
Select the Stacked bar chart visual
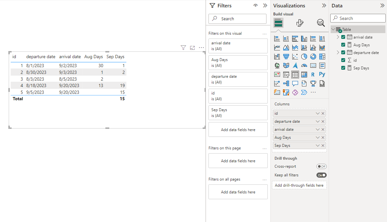277,39
